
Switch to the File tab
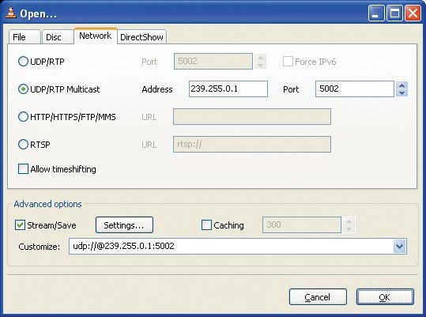25,37
